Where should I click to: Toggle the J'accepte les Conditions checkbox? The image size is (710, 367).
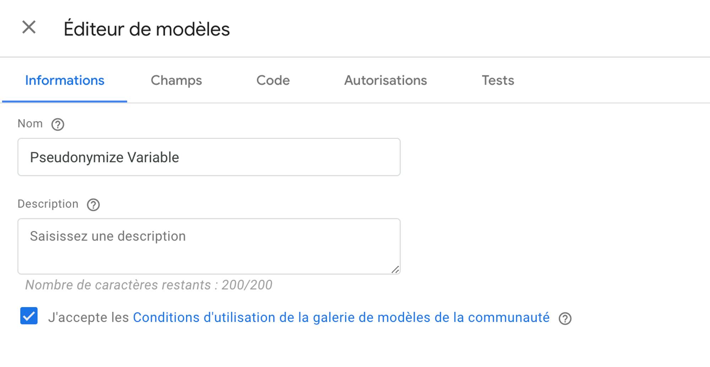pos(29,316)
